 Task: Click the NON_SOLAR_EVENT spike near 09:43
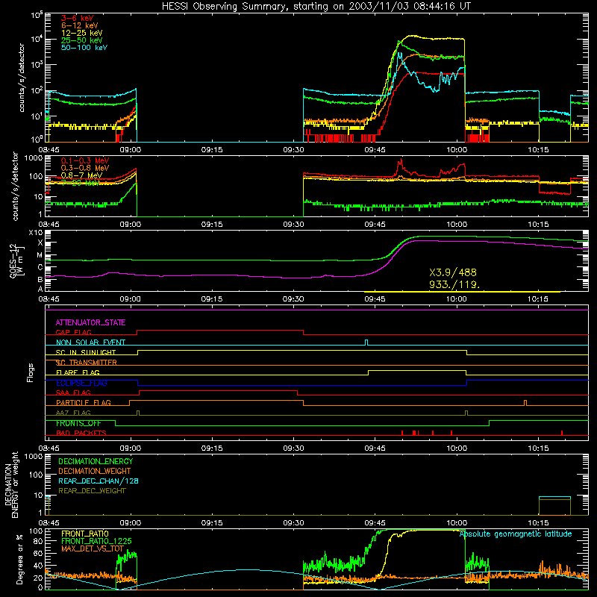[x=366, y=343]
